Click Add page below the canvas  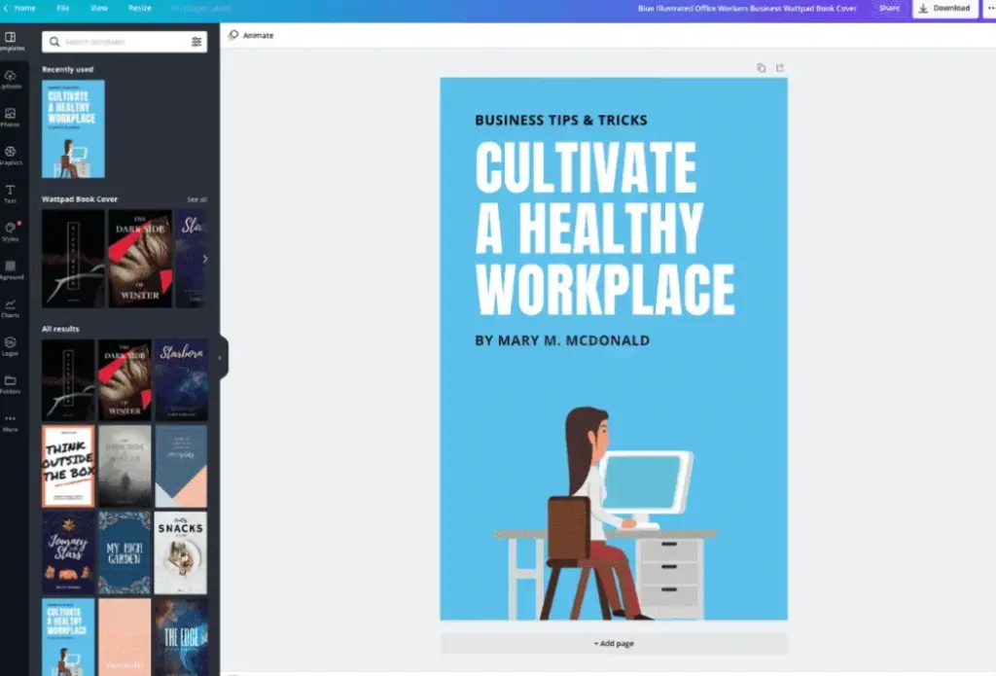[614, 643]
